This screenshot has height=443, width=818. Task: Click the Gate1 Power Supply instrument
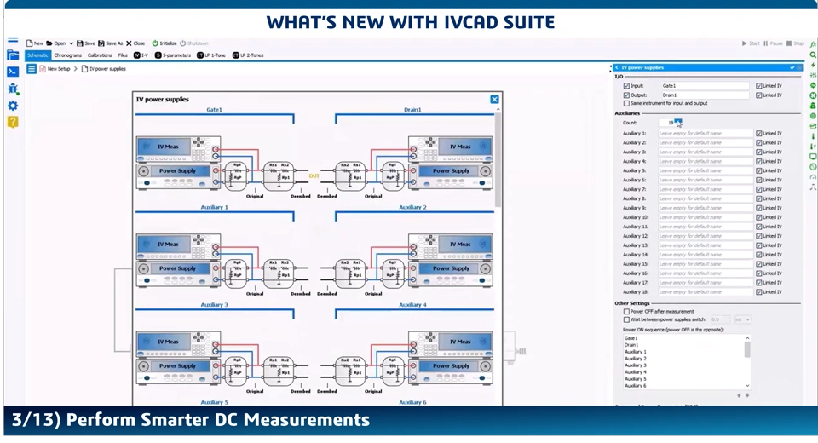pyautogui.click(x=178, y=176)
